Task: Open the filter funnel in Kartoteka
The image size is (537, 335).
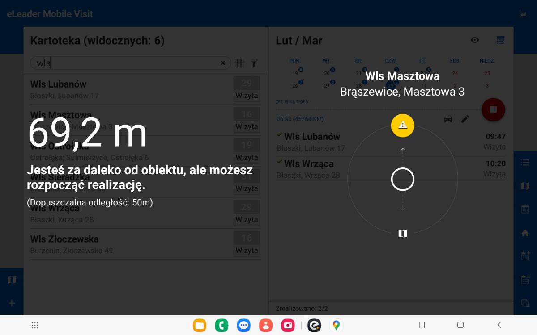Action: click(x=254, y=63)
